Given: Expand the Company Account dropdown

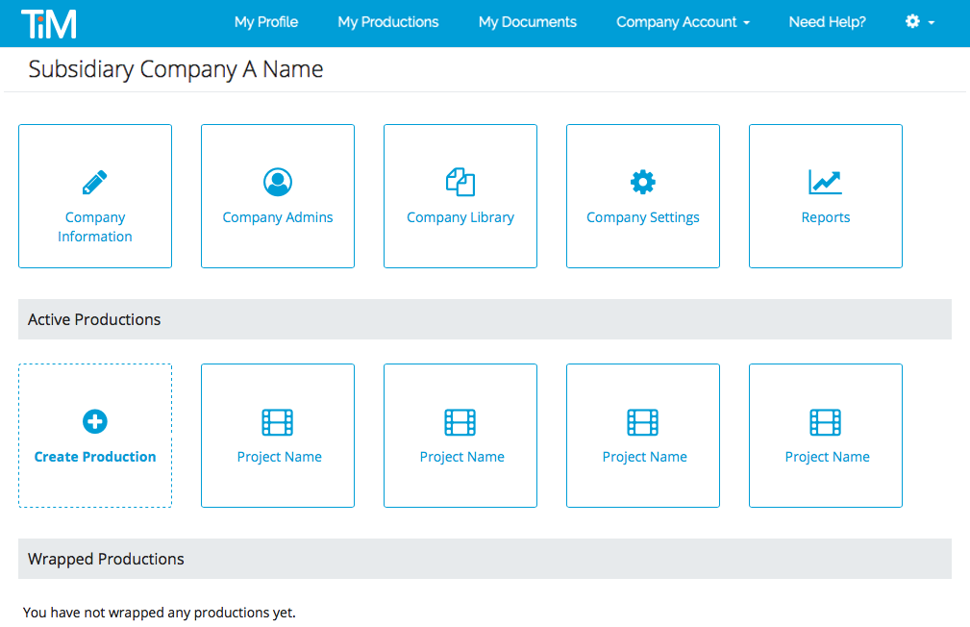Looking at the screenshot, I should (683, 22).
